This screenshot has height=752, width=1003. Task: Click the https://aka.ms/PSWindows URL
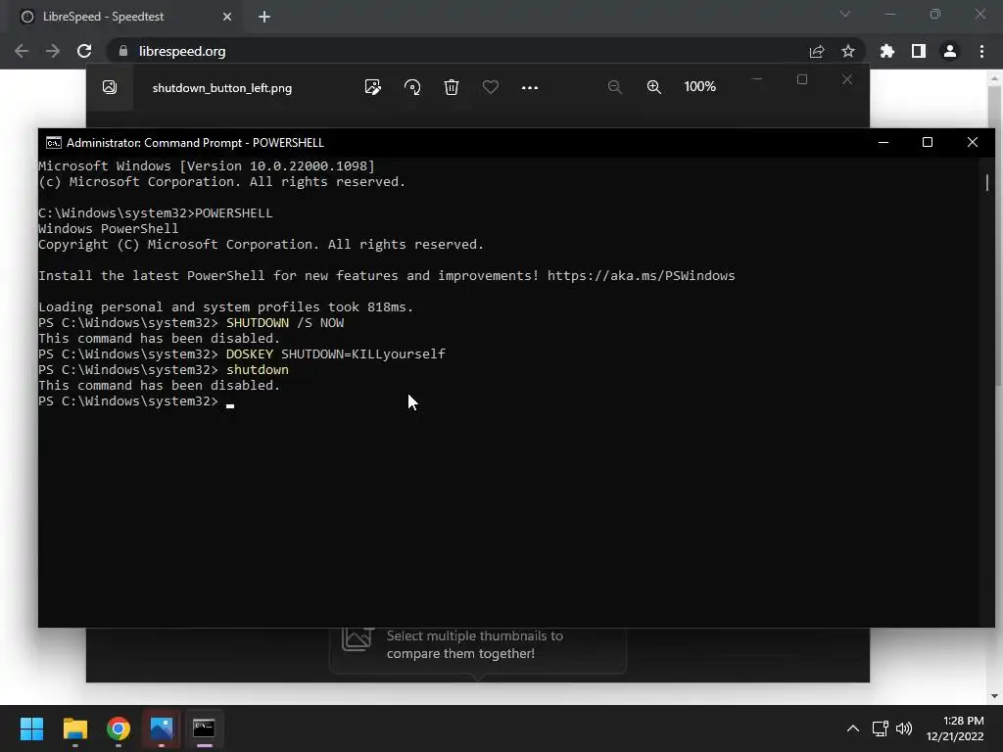(641, 275)
